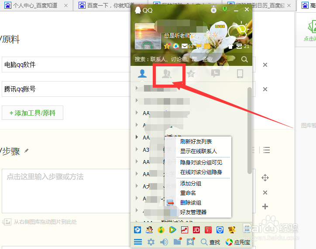Open the QQ medal wall icon
The height and width of the screenshot is (249, 316).
click(x=213, y=10)
